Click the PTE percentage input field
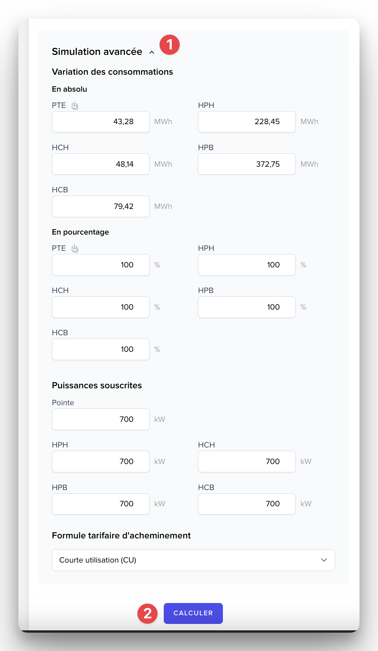 tap(101, 265)
